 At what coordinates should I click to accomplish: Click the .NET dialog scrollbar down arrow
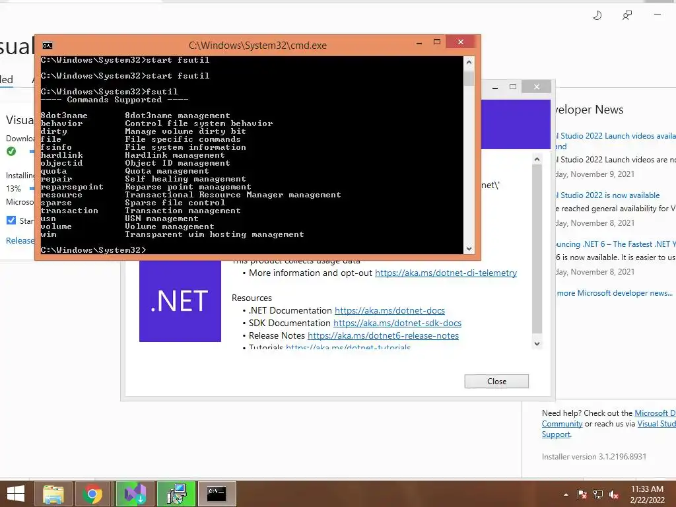[537, 343]
